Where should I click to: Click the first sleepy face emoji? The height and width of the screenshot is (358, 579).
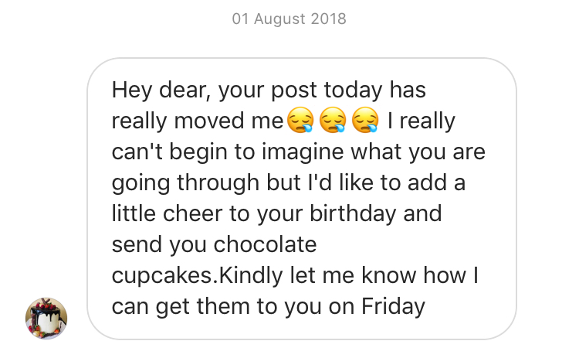click(301, 121)
